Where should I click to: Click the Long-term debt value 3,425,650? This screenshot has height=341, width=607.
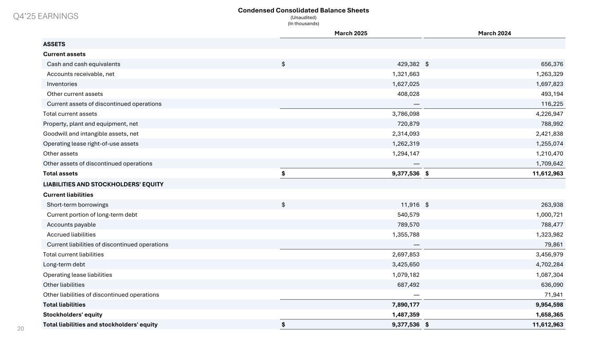pos(403,265)
